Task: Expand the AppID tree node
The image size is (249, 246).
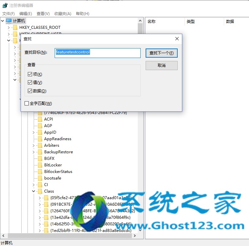Action: point(33,132)
